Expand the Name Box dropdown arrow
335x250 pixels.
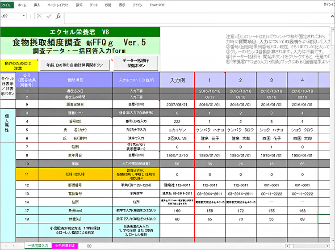coord(24,16)
